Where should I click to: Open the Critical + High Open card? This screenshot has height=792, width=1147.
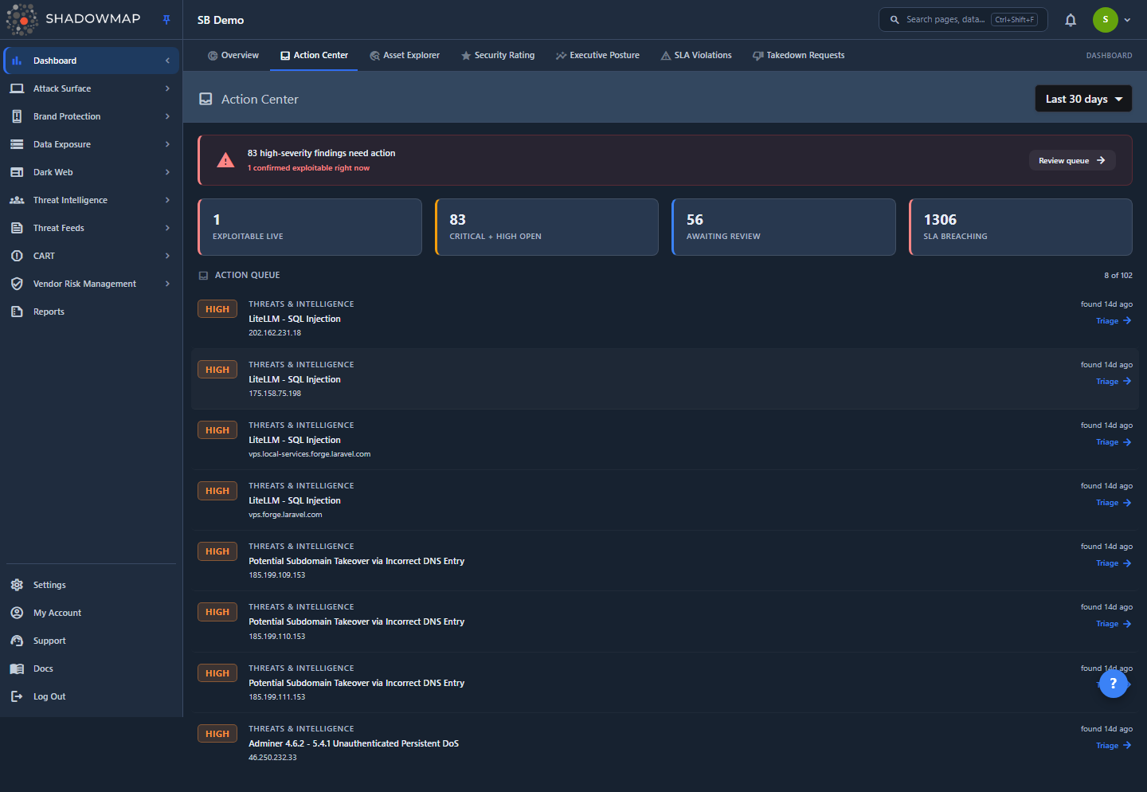(x=546, y=227)
